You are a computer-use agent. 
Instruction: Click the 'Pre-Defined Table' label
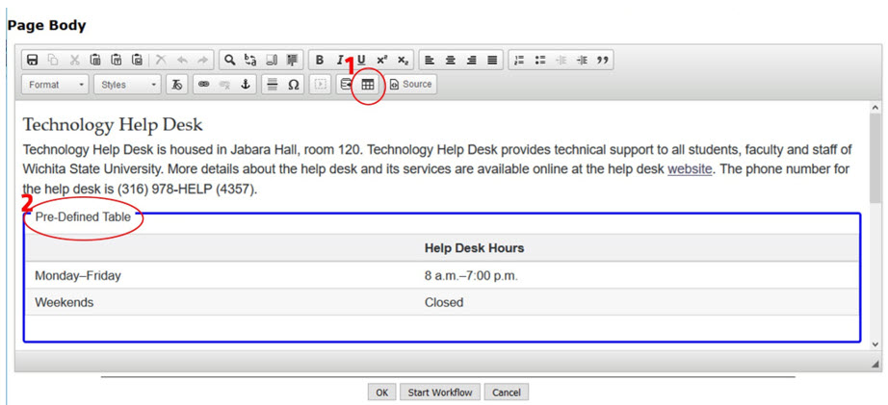[83, 216]
